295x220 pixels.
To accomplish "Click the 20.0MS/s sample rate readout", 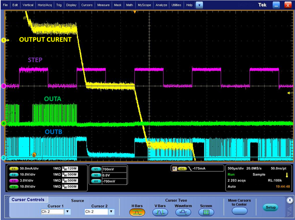I will click(x=254, y=168).
